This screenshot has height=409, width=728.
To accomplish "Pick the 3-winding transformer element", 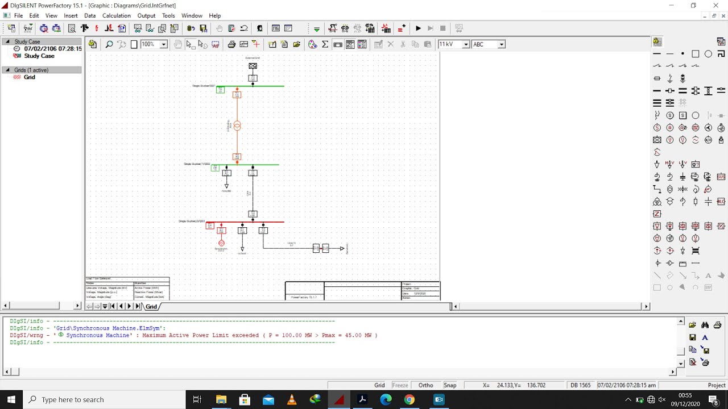I will [657, 202].
